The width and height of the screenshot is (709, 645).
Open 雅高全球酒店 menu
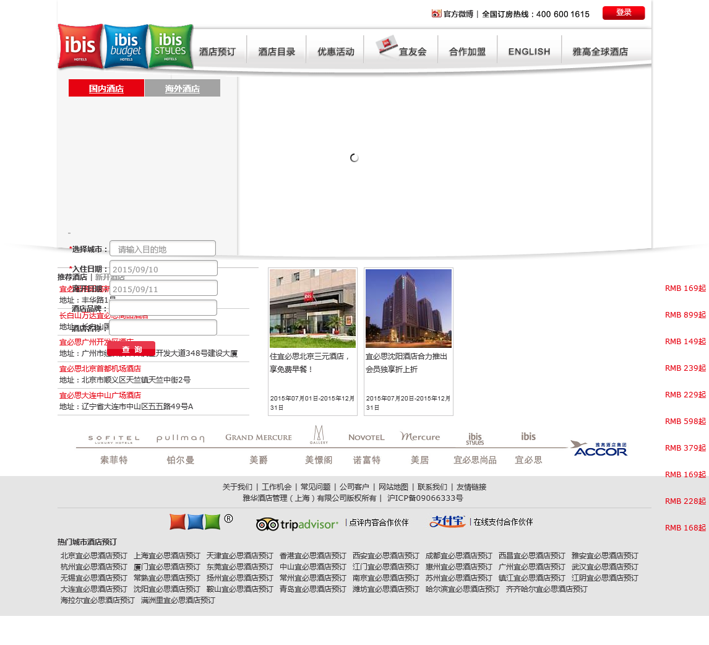[600, 51]
